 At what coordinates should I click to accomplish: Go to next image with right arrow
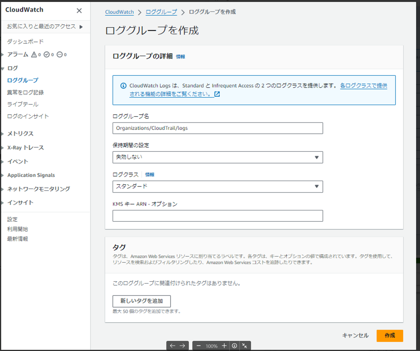pos(182,346)
